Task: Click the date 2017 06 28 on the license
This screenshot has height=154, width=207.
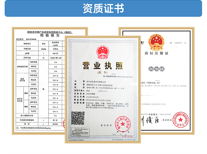Action: [x=119, y=134]
